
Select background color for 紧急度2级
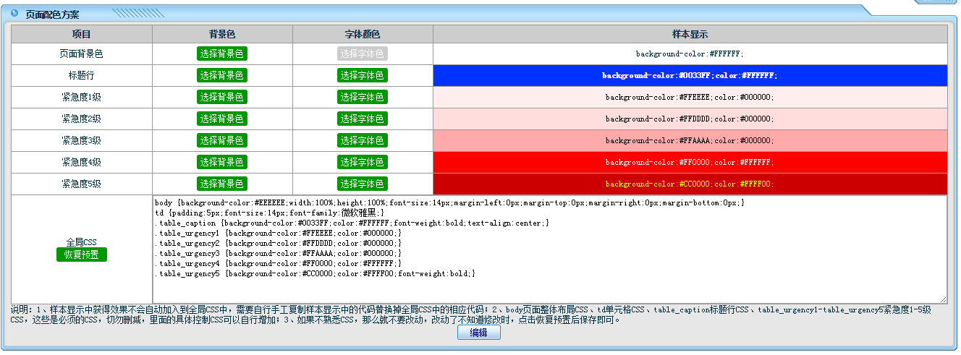(222, 119)
